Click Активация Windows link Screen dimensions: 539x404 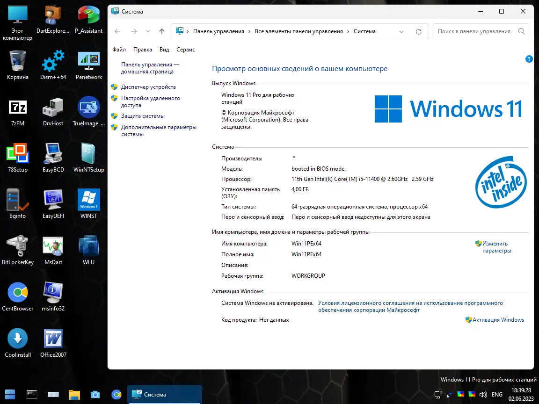498,320
